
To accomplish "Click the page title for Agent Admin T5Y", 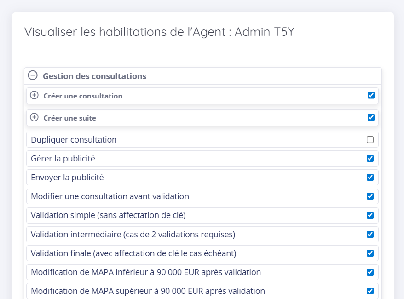I will coord(159,32).
